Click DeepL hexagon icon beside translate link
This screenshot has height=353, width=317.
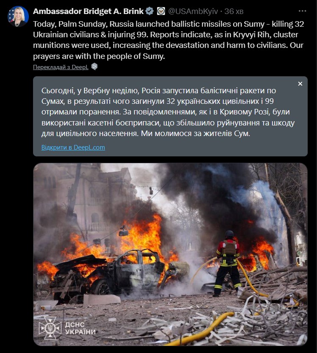click(95, 67)
